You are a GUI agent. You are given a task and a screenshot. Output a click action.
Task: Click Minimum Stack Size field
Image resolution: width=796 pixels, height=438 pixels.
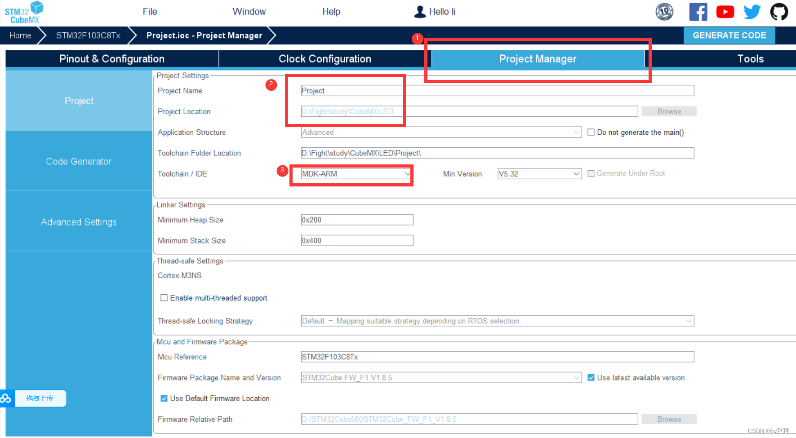pos(357,240)
